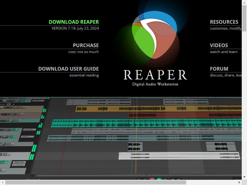Screen dimensions: 247x185
Task: Go to the PURCHASE page
Action: (x=86, y=45)
